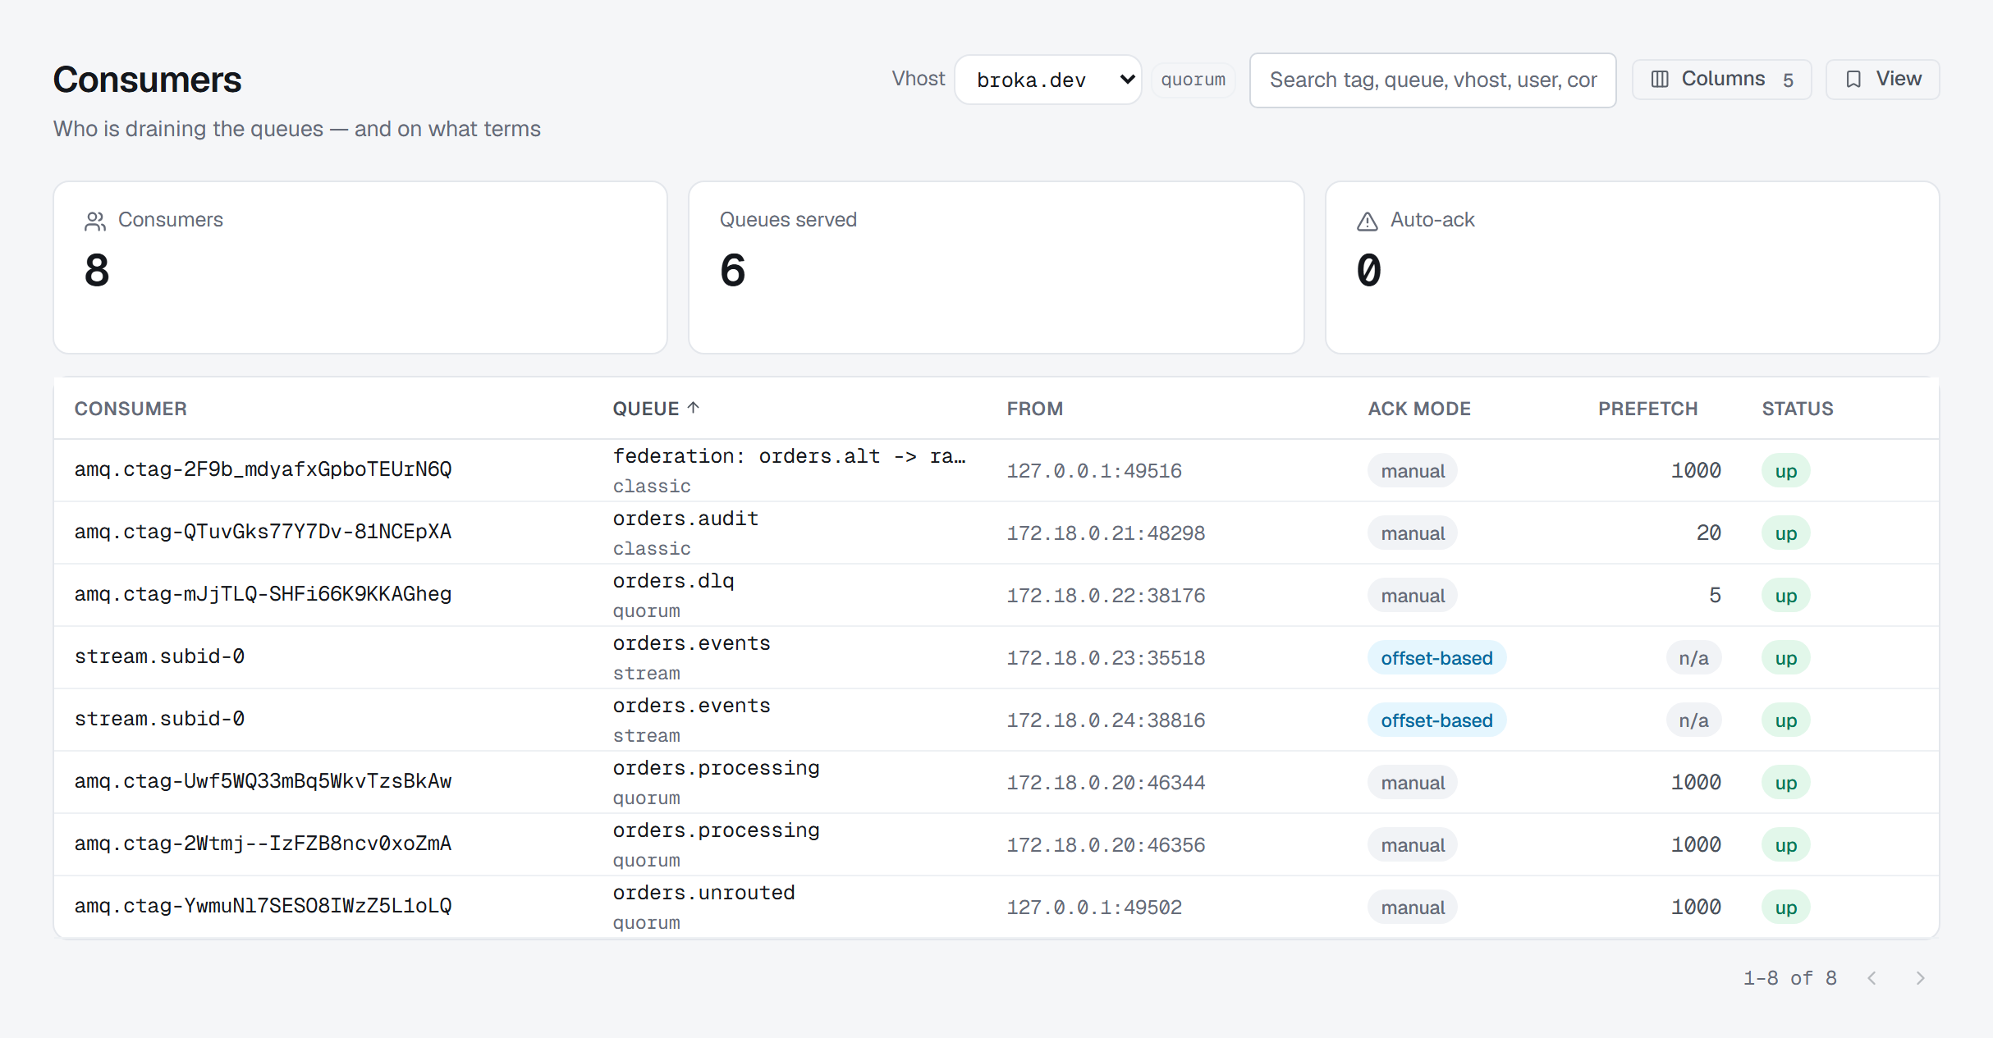Sort by the FROM column header
This screenshot has width=1993, height=1038.
1034,409
